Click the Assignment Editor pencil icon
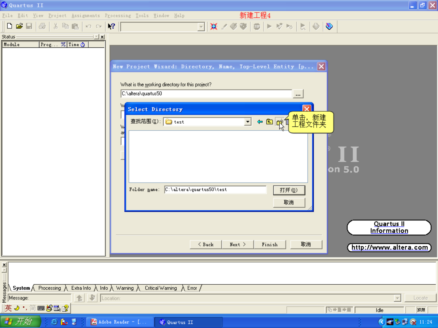The image size is (438, 328). 224,26
